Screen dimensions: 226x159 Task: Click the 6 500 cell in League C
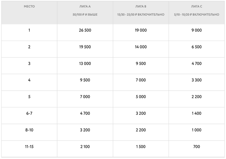(x=197, y=47)
